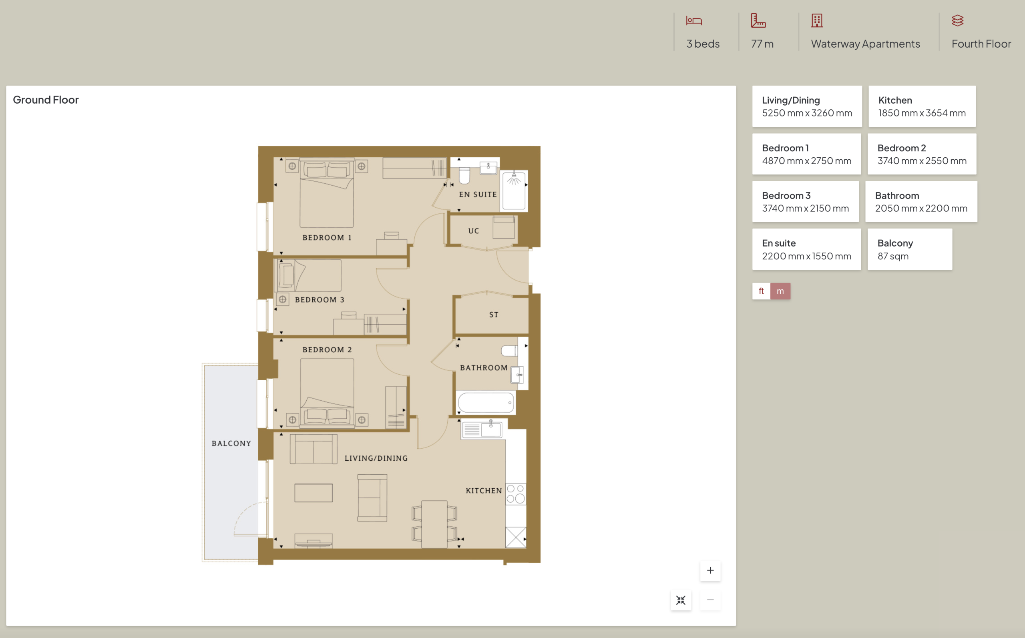Click the Bedroom 1 dimensions card
Viewport: 1025px width, 638px height.
(806, 154)
